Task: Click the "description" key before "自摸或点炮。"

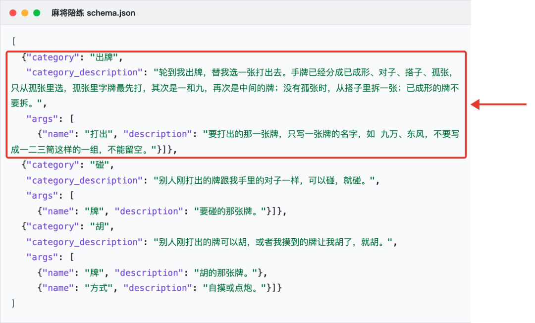Action: (x=158, y=288)
